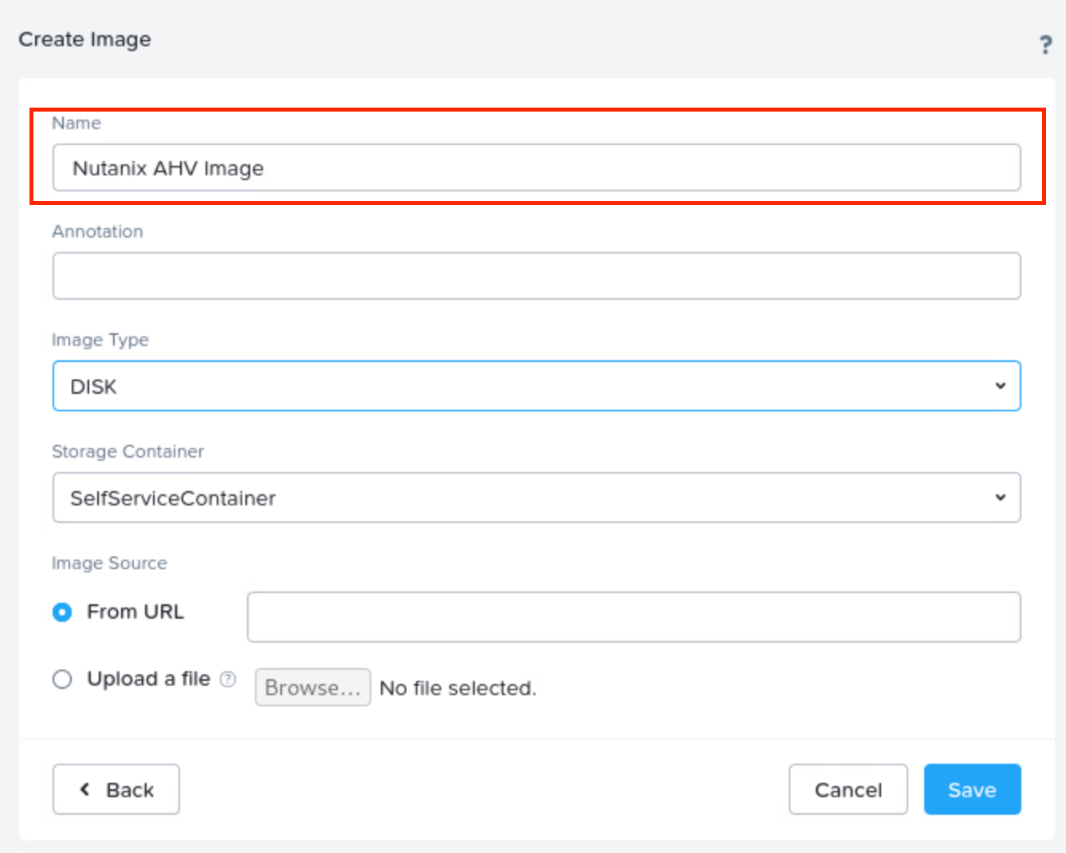Open the help icon in the top-right corner
The height and width of the screenshot is (853, 1066).
click(1045, 45)
